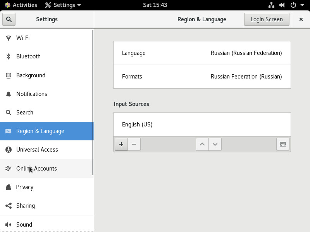
Task: Select the English (US) input source
Action: (202, 125)
